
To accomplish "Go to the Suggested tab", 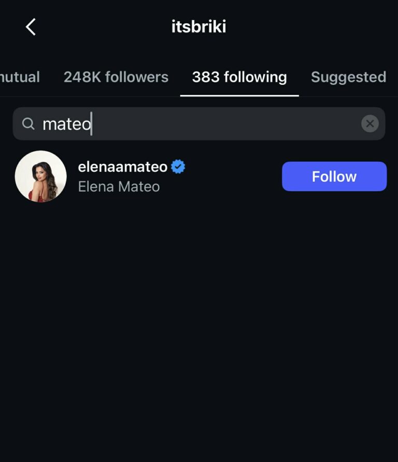I will 348,77.
